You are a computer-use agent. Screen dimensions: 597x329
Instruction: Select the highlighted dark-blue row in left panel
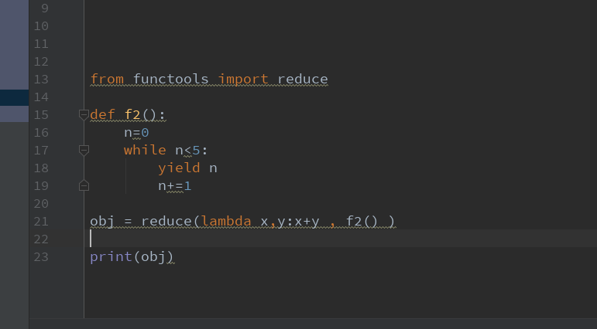click(14, 97)
